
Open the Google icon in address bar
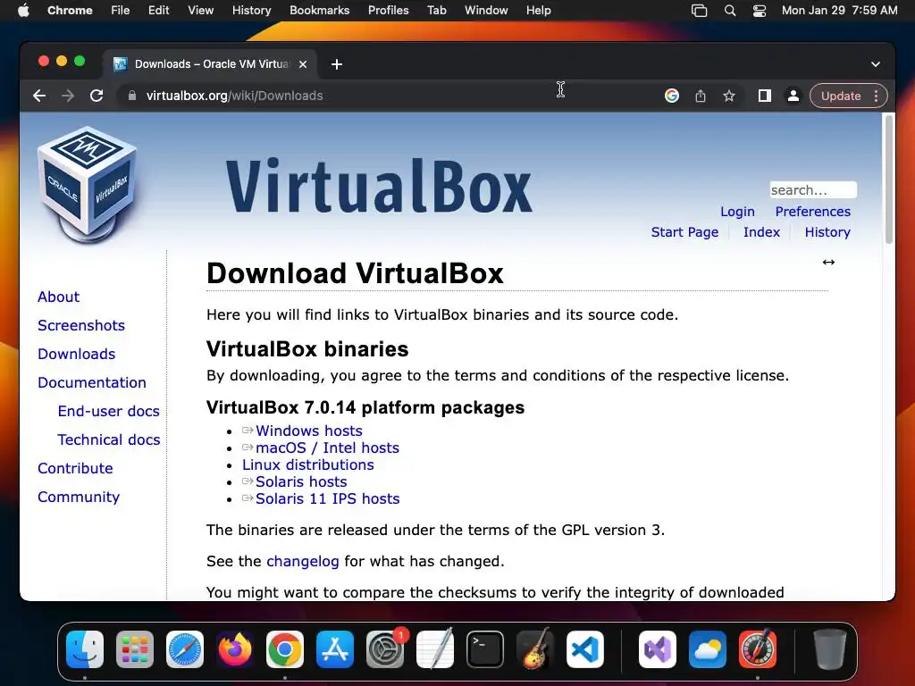(672, 96)
